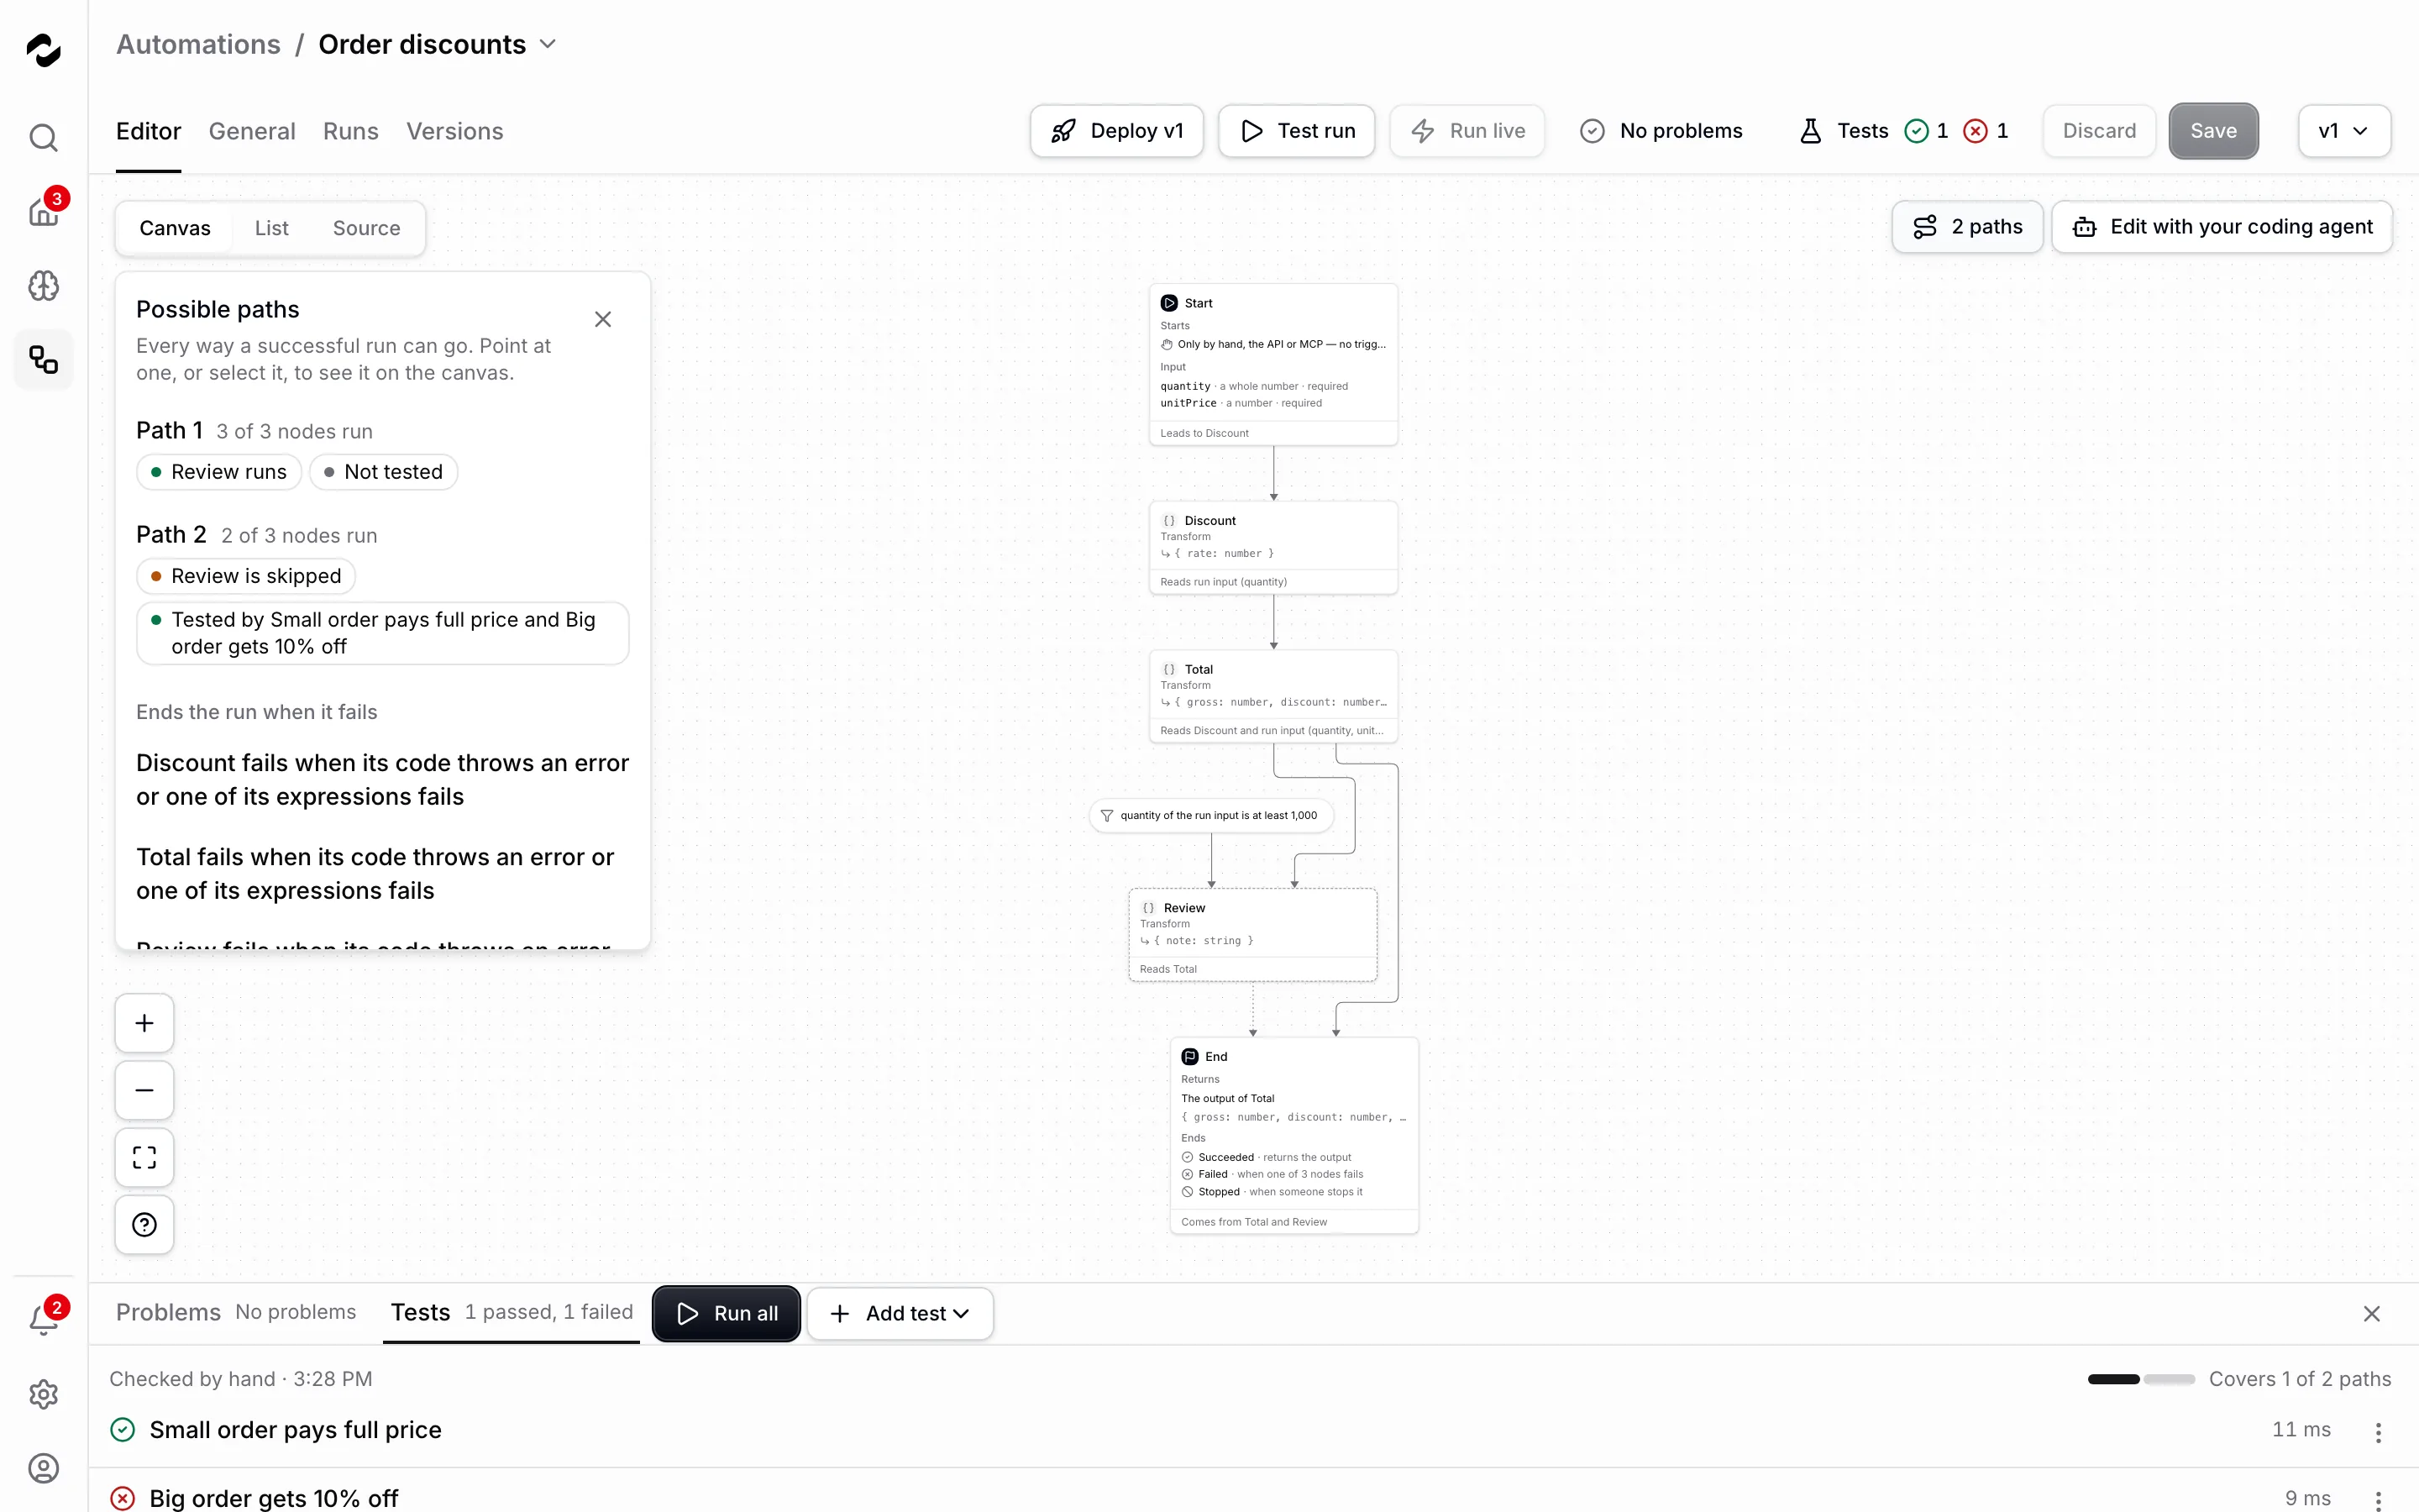
Task: Open the v1 version dropdown
Action: pos(2343,131)
